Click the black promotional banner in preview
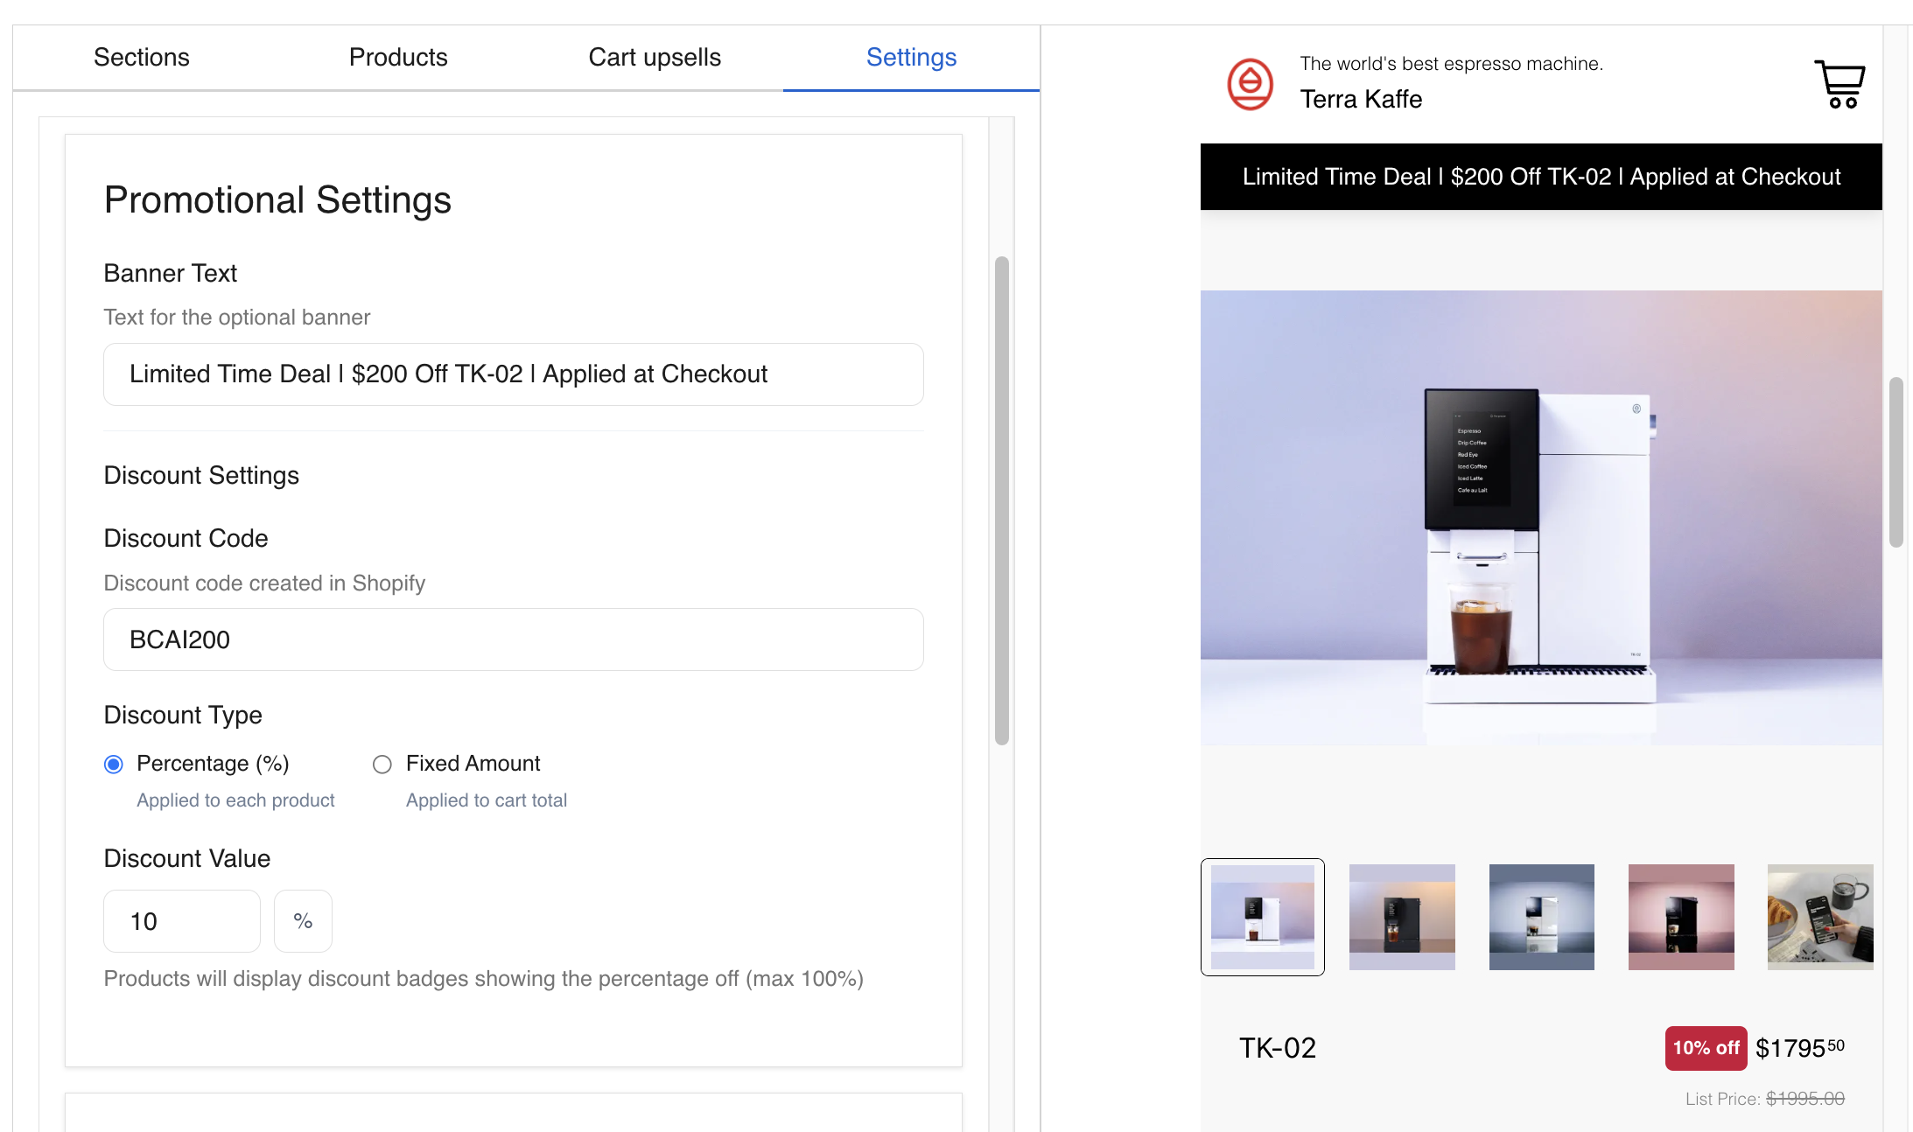 click(x=1541, y=177)
